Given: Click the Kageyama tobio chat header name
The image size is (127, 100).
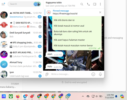Looking at the screenshot, I should click(x=54, y=3).
